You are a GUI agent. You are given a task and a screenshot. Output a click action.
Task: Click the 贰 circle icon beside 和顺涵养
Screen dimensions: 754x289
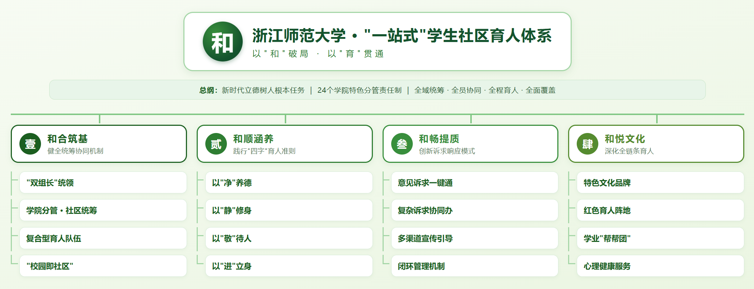pyautogui.click(x=216, y=144)
